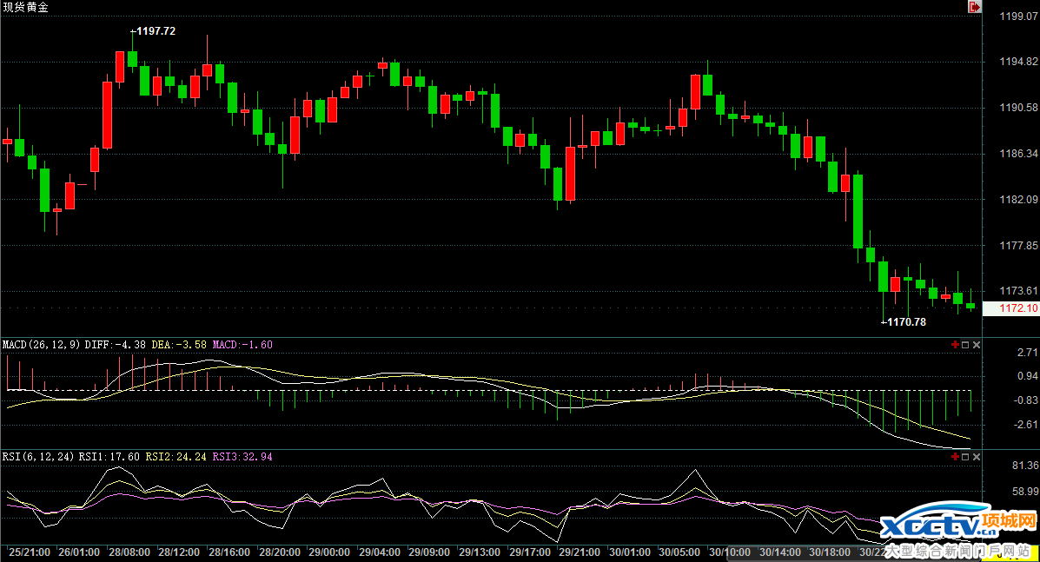
Task: Click red plus icon in MACD panel
Action: click(x=955, y=345)
